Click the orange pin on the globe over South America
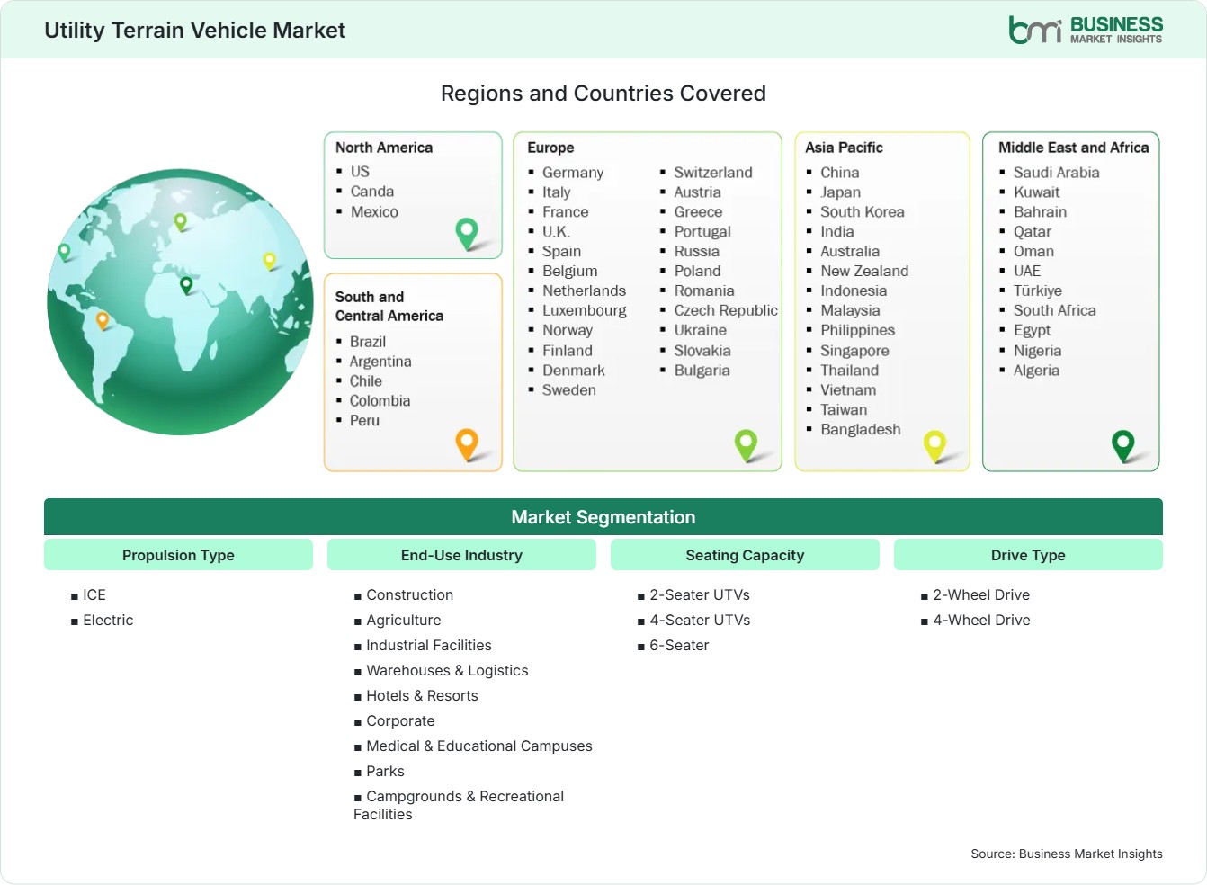1207x885 pixels. click(x=103, y=320)
